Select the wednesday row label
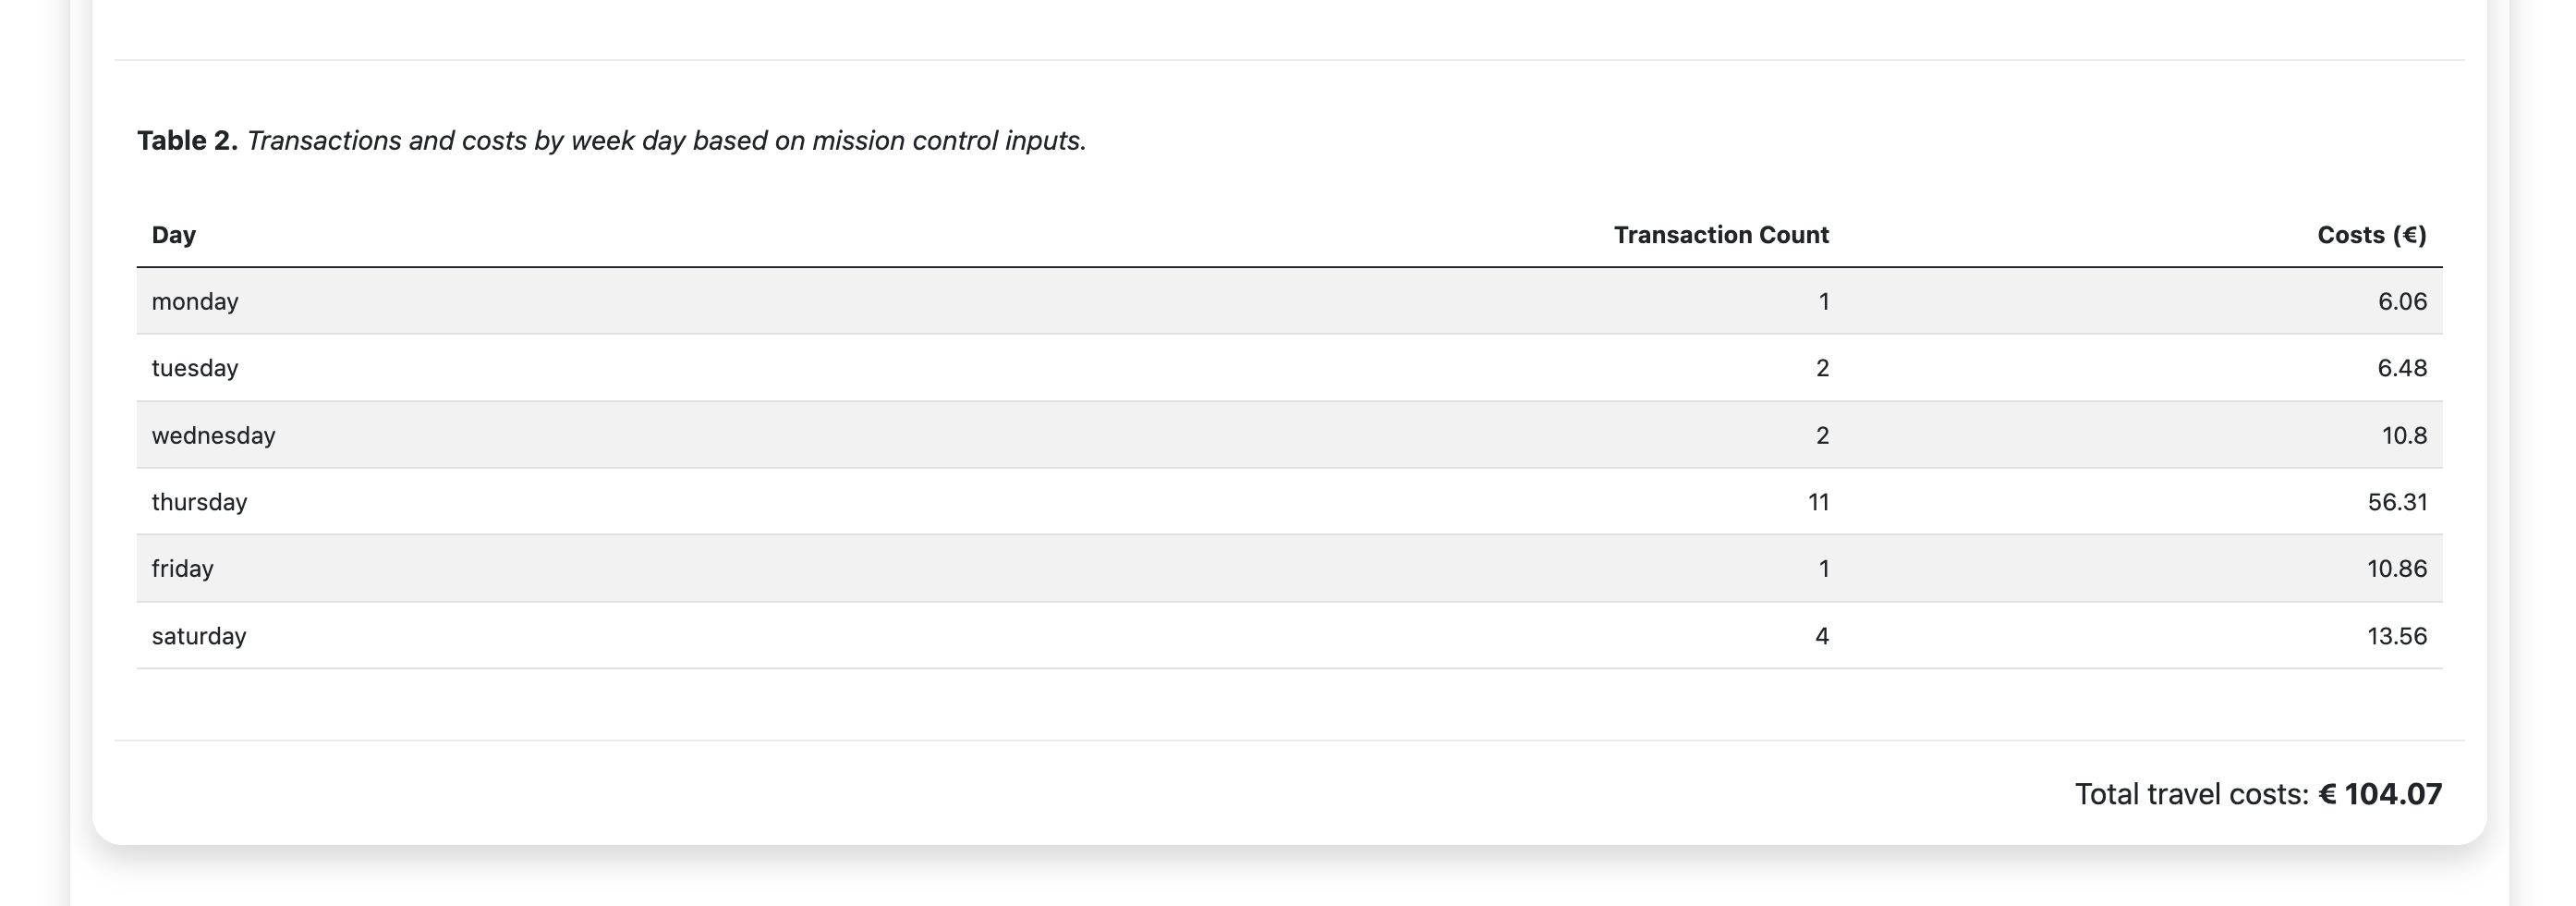Screen dimensions: 2576x906 213,435
